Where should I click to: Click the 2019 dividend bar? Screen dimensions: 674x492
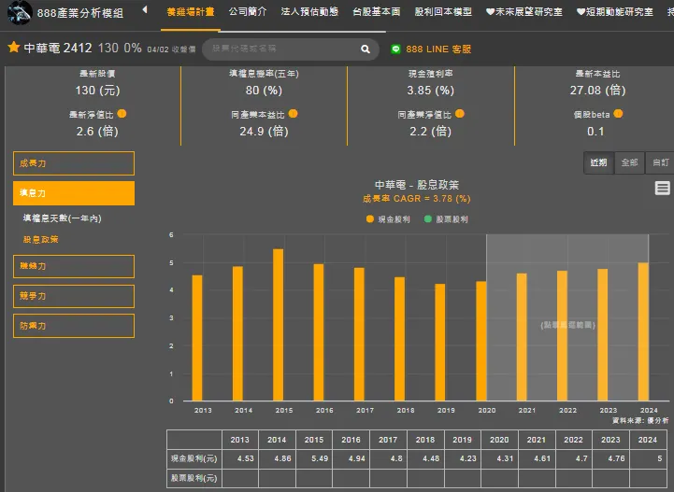click(440, 343)
